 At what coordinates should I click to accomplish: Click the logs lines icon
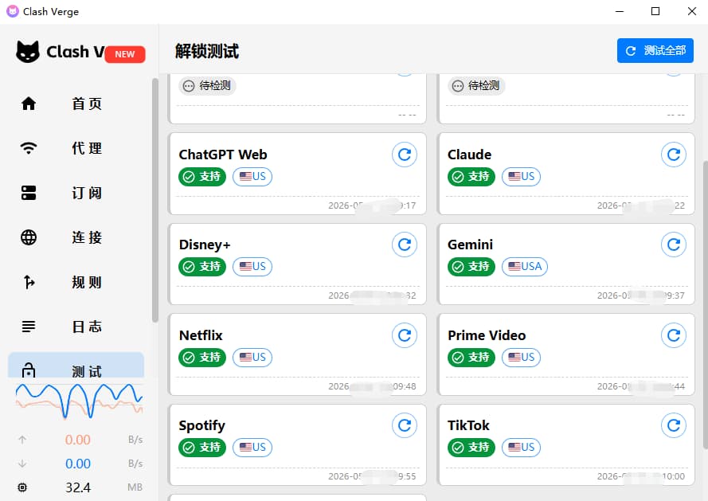[x=29, y=327]
